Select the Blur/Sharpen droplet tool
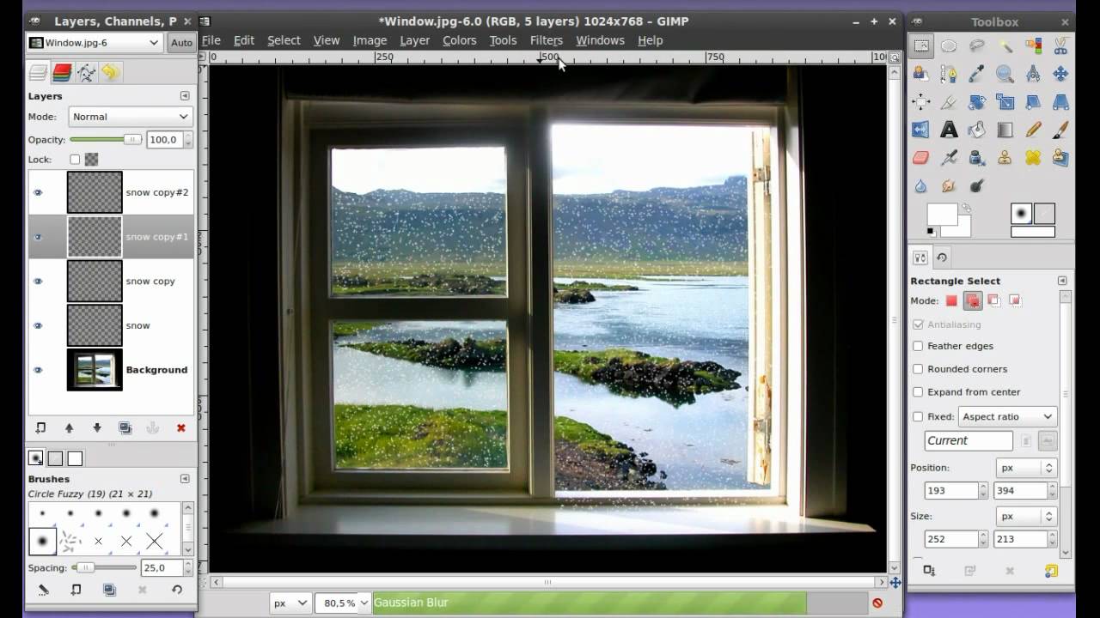Screen dimensions: 1100x618 (x=920, y=186)
